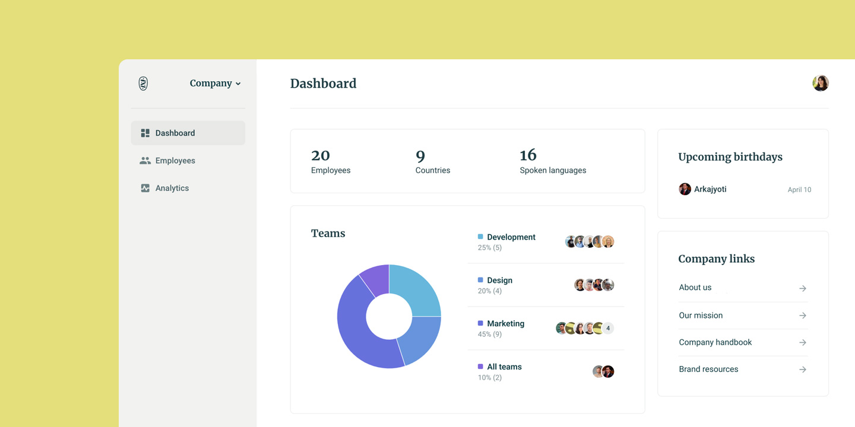Click the Development team member avatars

click(x=590, y=241)
